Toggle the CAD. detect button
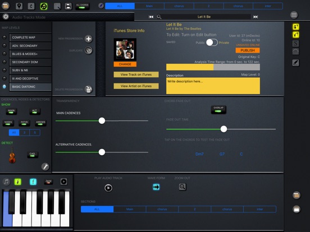 [x=33, y=155]
